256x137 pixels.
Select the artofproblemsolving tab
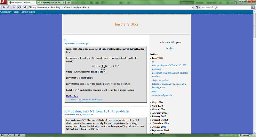(22, 3)
